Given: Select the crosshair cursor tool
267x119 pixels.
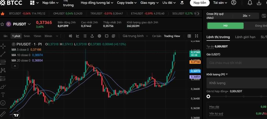Looking at the screenshot, I should pyautogui.click(x=3, y=46).
